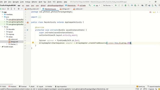Open the TODO tool window
This screenshot has height=90, width=160.
[3, 86]
